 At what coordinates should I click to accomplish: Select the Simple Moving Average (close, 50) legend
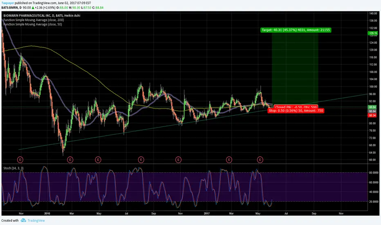(33, 24)
